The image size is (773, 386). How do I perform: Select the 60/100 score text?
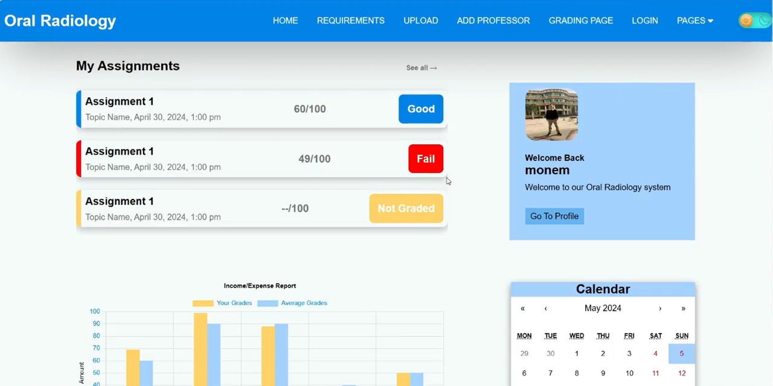pyautogui.click(x=310, y=109)
